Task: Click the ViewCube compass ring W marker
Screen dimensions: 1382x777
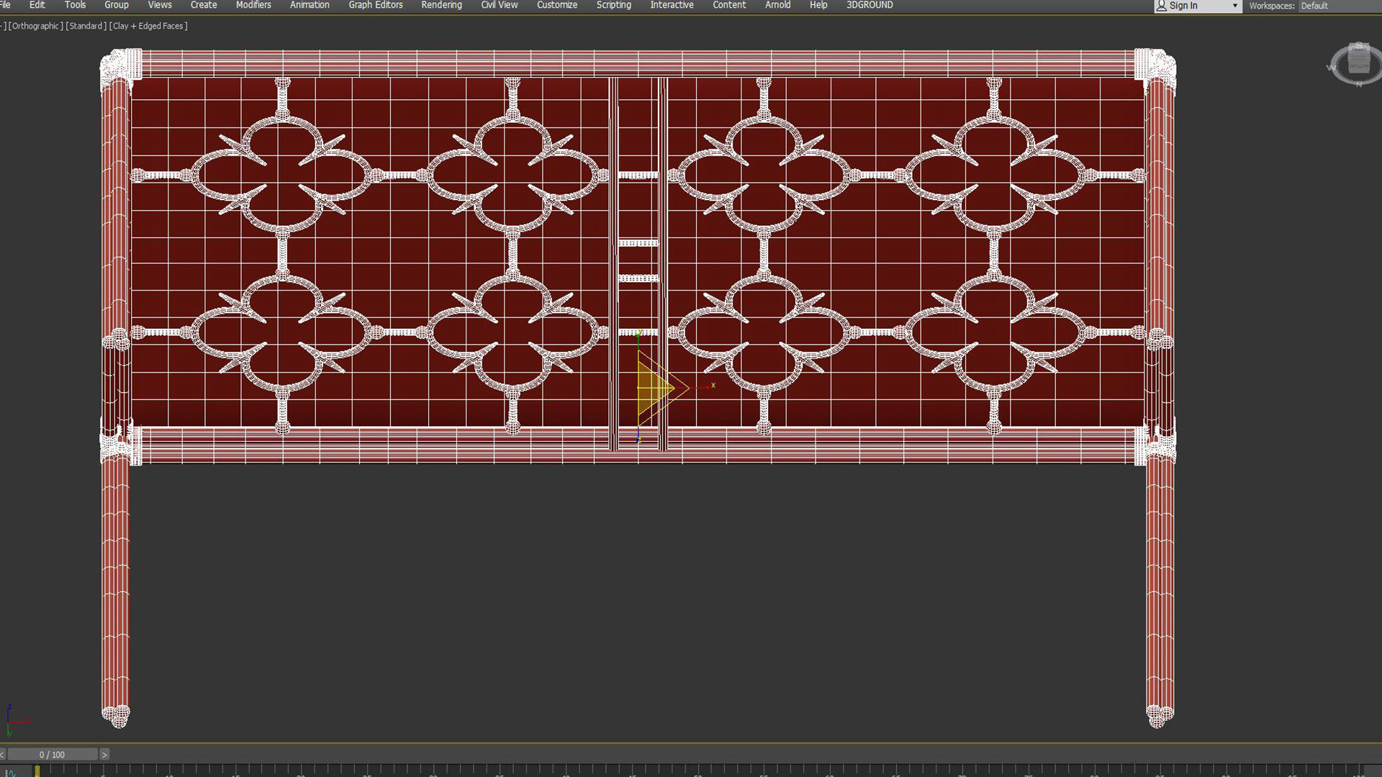Action: click(x=1330, y=68)
